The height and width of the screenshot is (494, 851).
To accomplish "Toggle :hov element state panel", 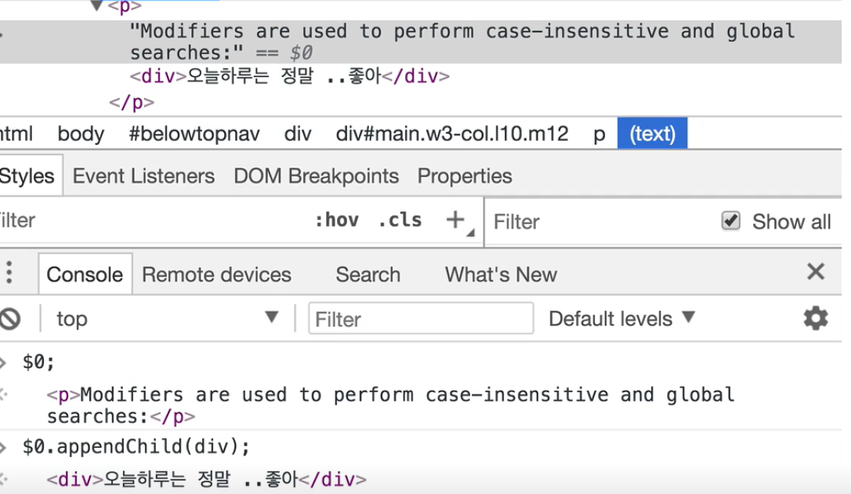I will (x=336, y=221).
